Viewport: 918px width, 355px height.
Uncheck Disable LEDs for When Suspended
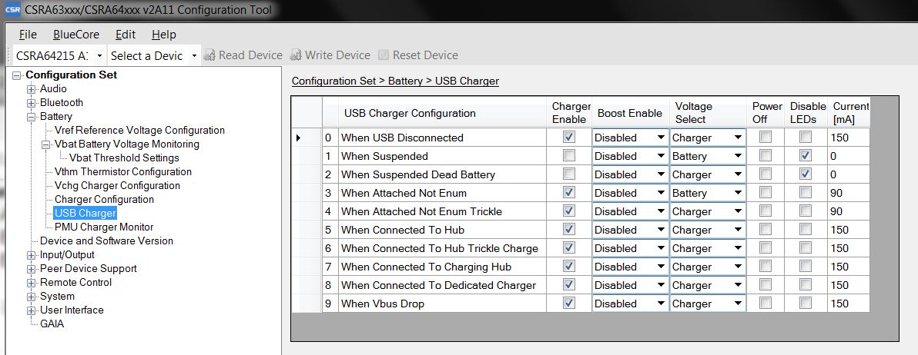coord(805,156)
